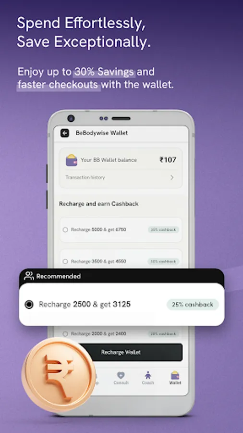Click the 25% cashback badge
The width and height of the screenshot is (243, 433).
[x=193, y=305]
